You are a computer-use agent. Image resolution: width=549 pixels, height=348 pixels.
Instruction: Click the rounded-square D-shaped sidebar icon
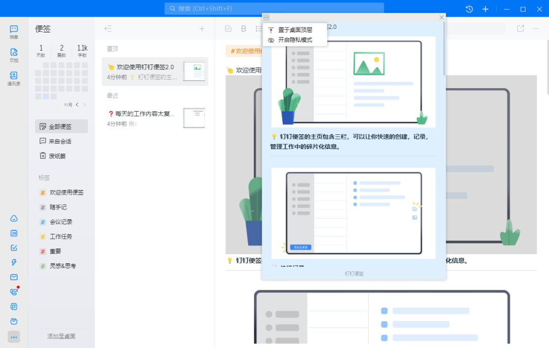[14, 306]
